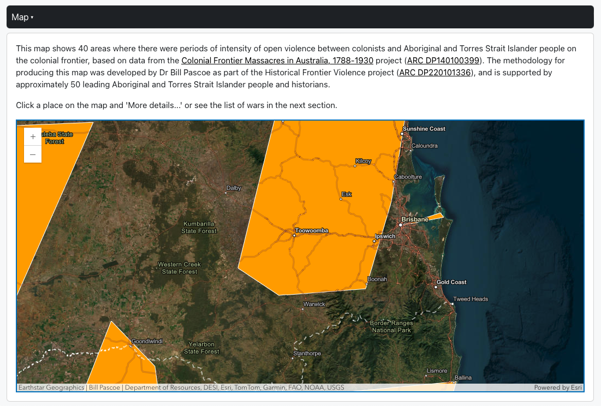Viewport: 601px width, 406px height.
Task: Zoom in on the map
Action: point(33,137)
